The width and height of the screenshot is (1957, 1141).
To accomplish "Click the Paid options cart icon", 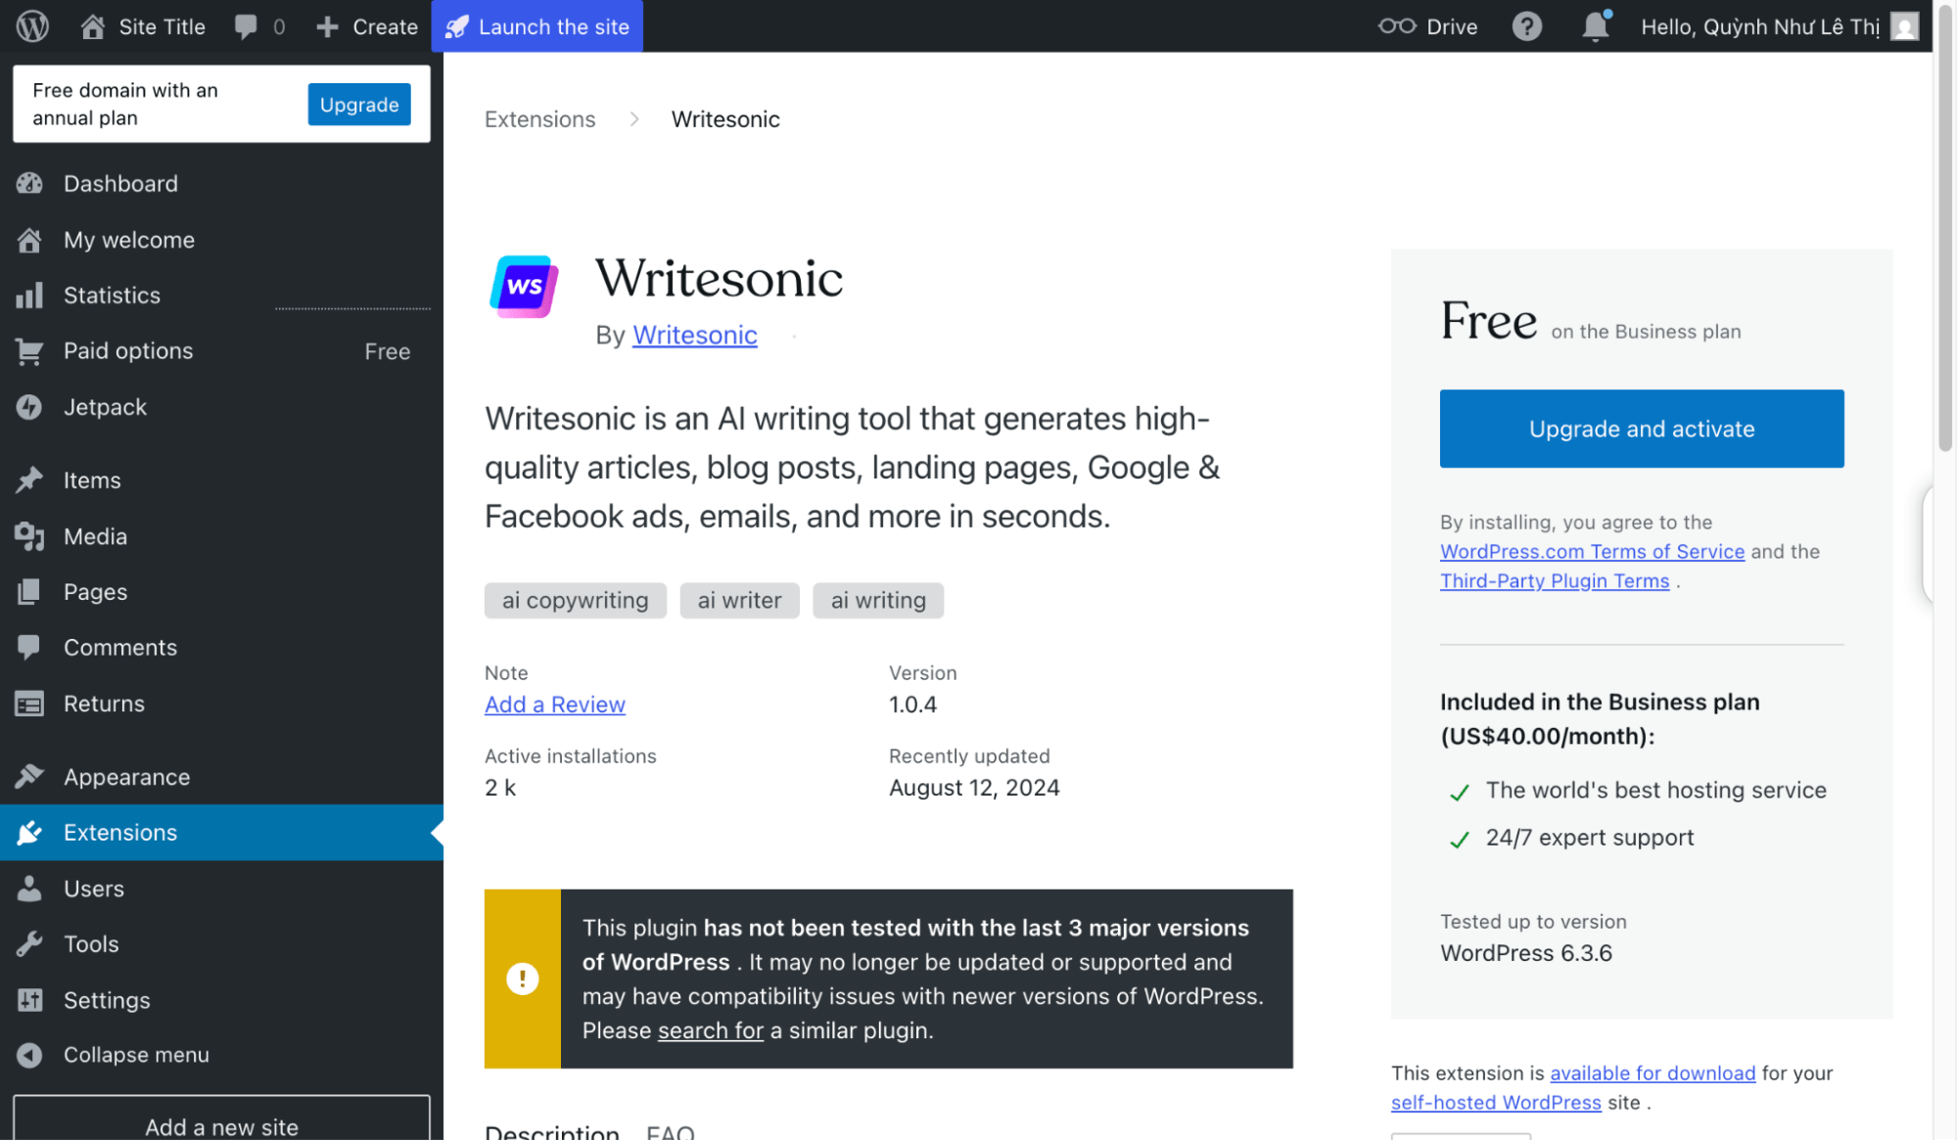I will [x=29, y=351].
